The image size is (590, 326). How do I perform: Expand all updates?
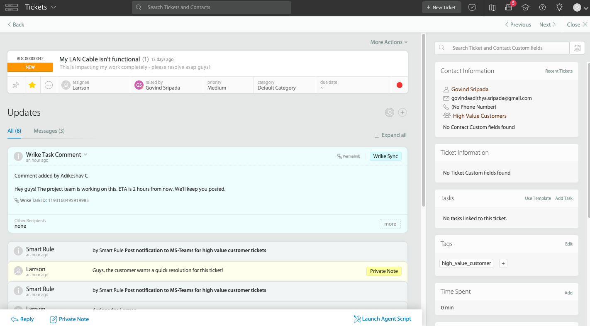click(390, 135)
